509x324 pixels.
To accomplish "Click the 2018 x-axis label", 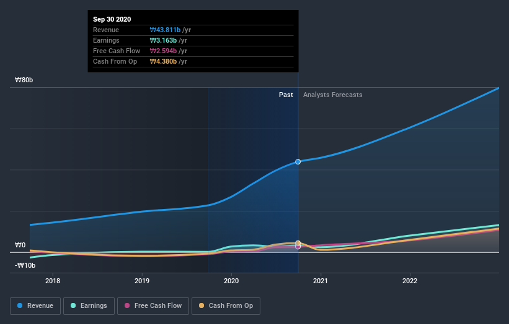I will click(x=53, y=281).
